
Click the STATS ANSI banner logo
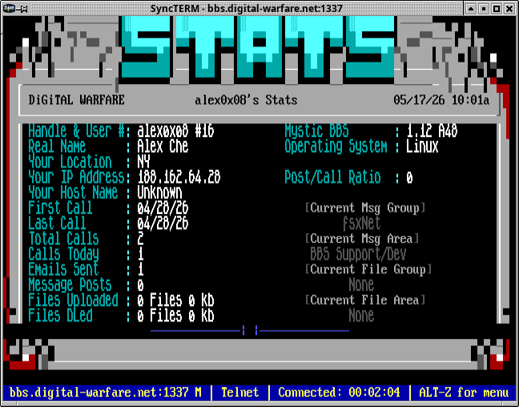click(258, 48)
